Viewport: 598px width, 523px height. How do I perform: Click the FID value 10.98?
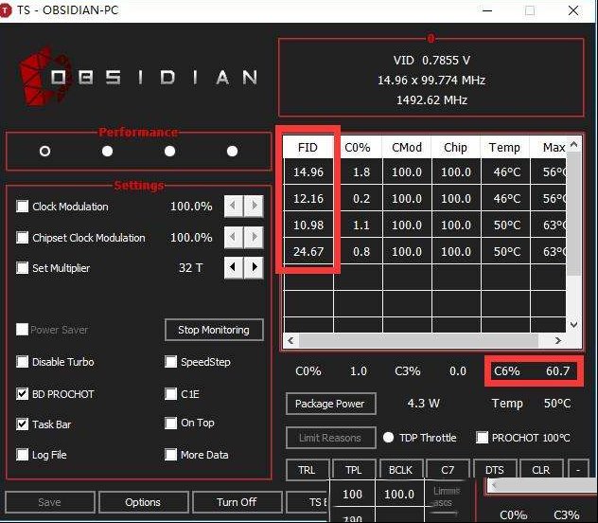(x=308, y=225)
